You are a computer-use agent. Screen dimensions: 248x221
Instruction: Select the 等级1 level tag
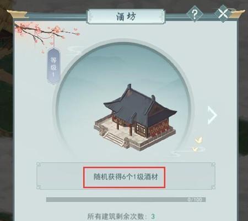[x=53, y=66]
